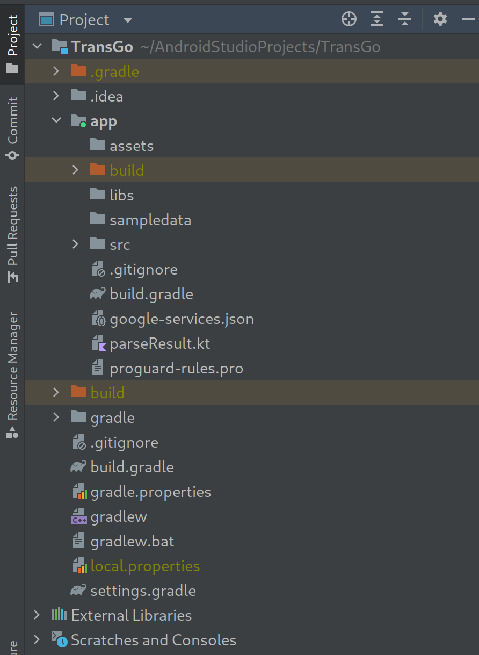Image resolution: width=479 pixels, height=655 pixels.
Task: Click the sampledata folder icon
Action: (x=98, y=219)
